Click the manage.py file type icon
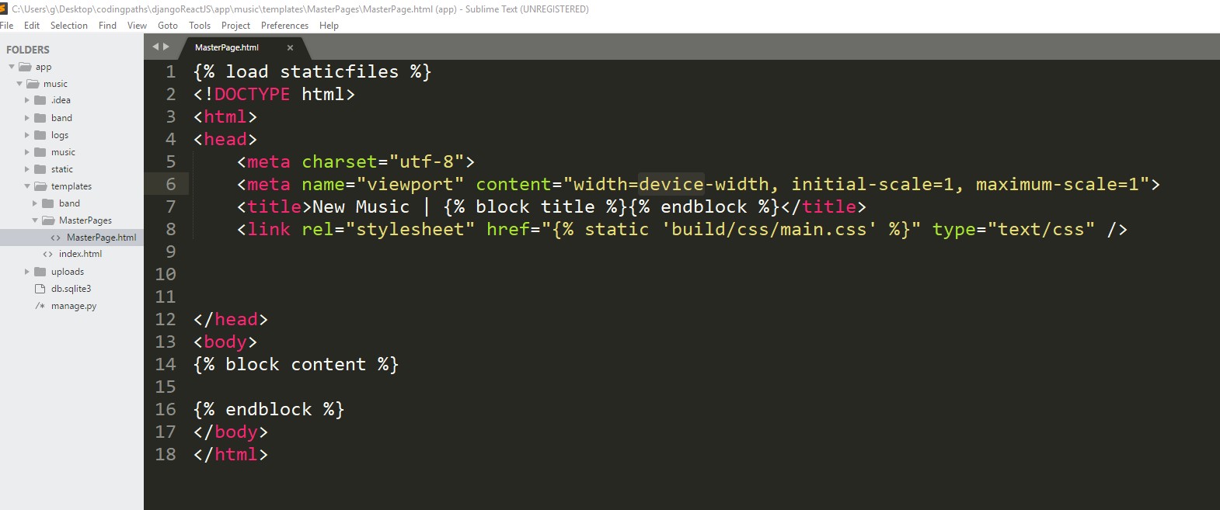This screenshot has height=510, width=1220. coord(40,306)
